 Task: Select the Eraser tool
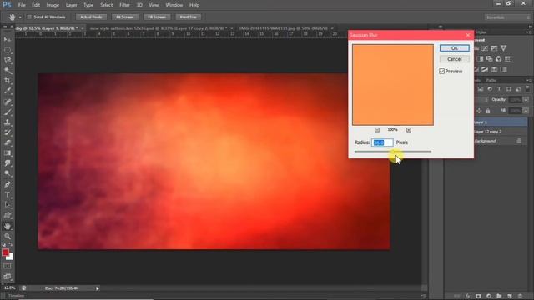point(8,142)
